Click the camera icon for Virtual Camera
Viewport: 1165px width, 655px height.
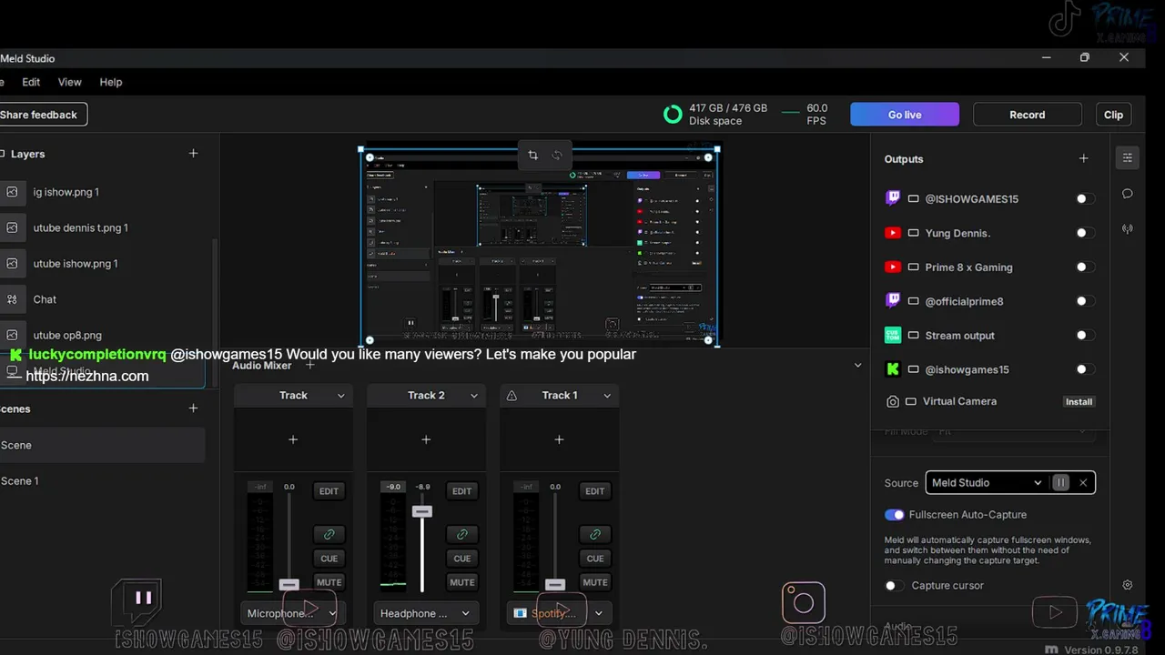click(893, 401)
